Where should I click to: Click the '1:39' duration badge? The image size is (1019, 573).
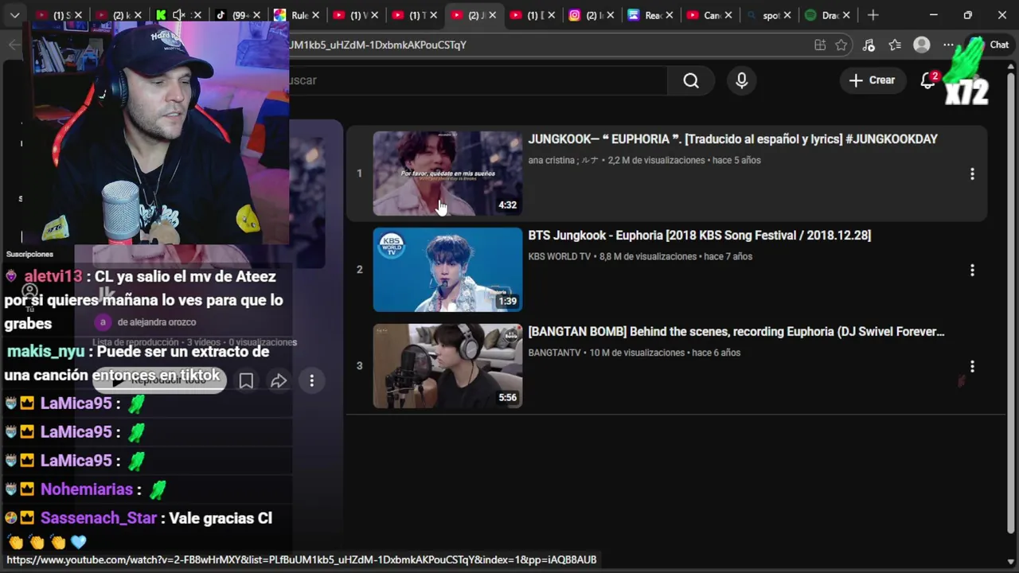508,302
